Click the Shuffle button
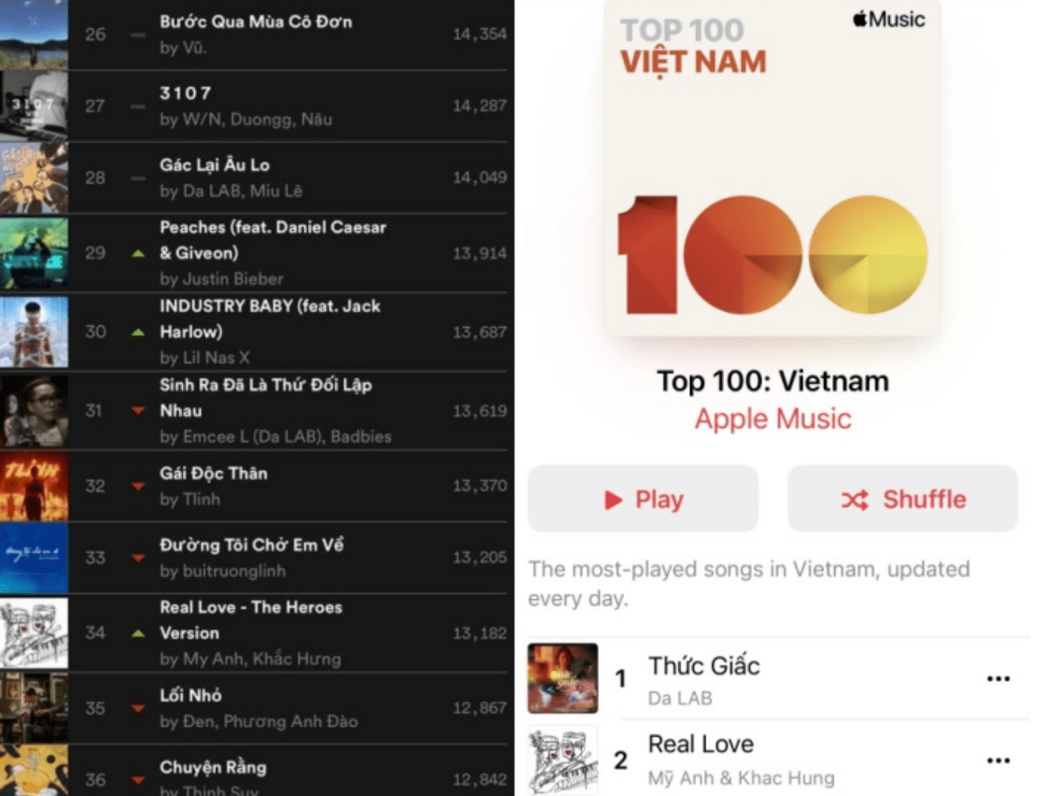 (x=903, y=499)
